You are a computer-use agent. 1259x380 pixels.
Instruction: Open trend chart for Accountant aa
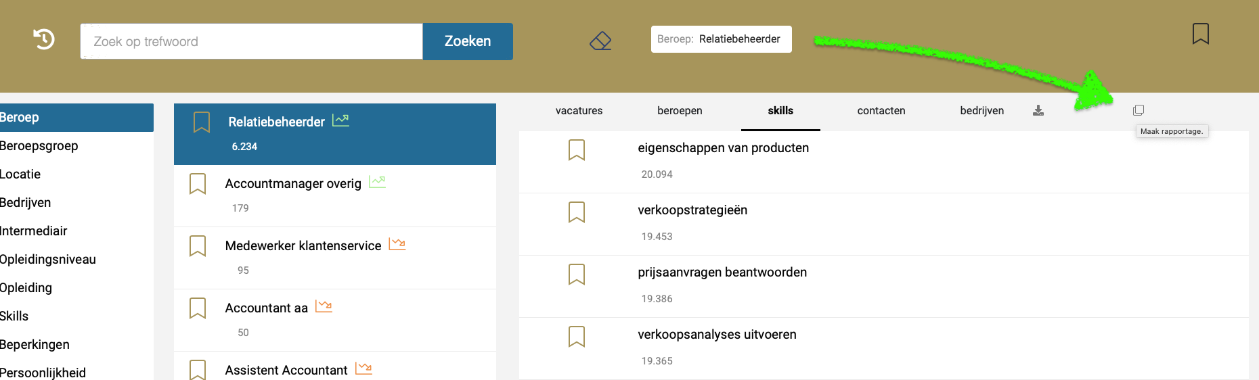pyautogui.click(x=324, y=306)
